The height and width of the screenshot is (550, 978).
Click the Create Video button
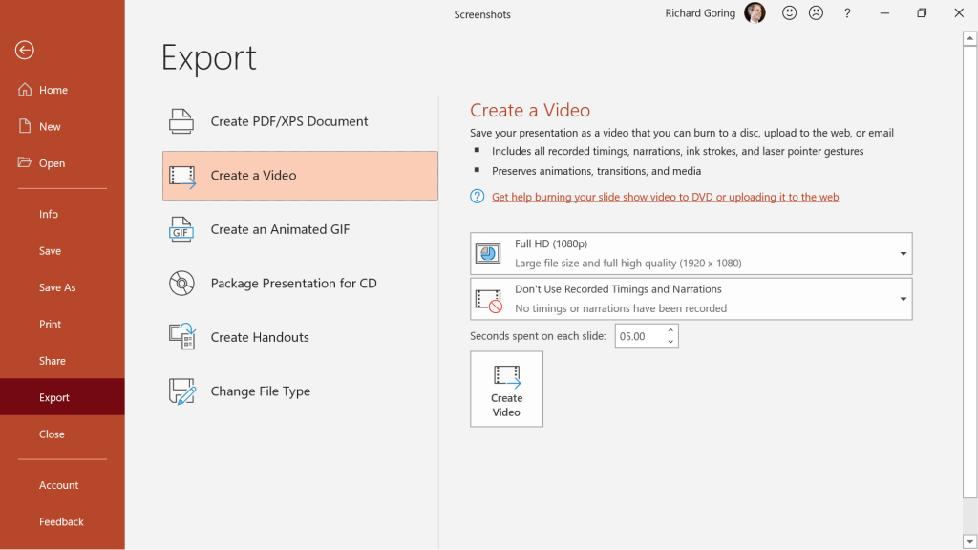(x=506, y=389)
